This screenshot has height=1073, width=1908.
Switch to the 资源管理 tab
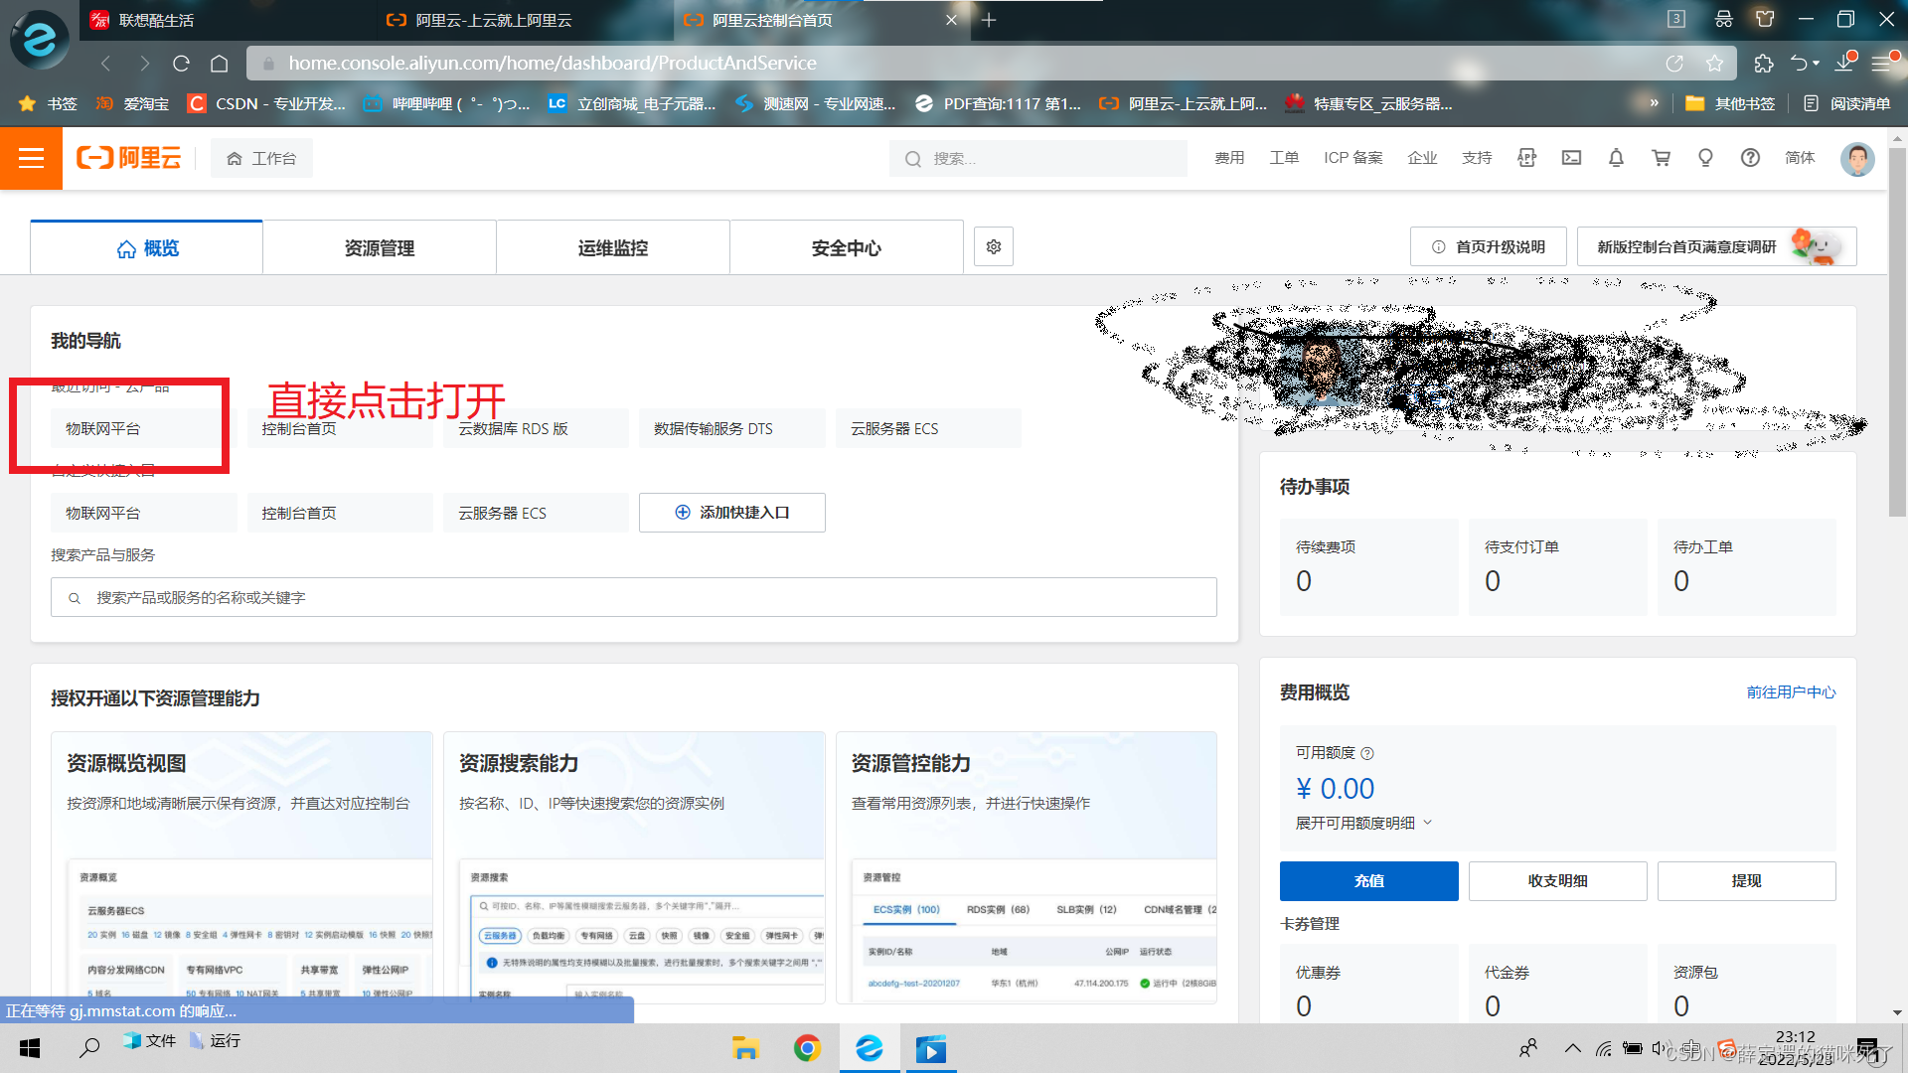tap(380, 247)
